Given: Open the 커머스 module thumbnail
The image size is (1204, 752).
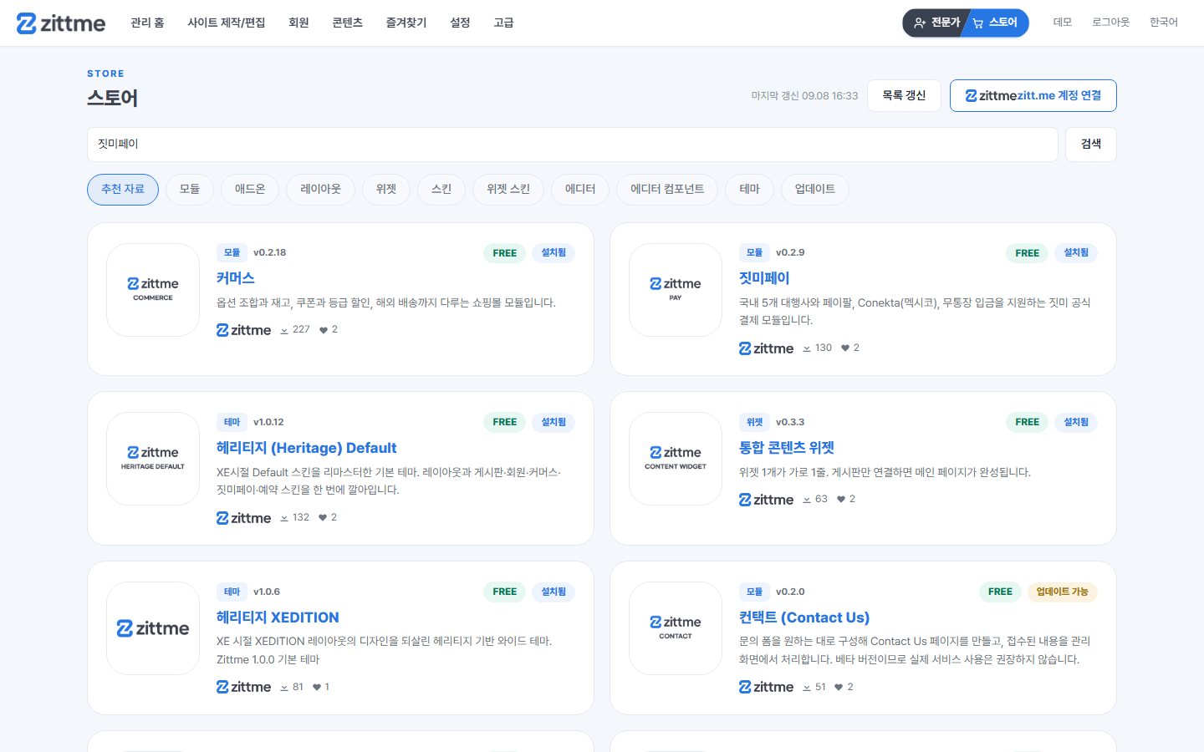Looking at the screenshot, I should [x=153, y=290].
